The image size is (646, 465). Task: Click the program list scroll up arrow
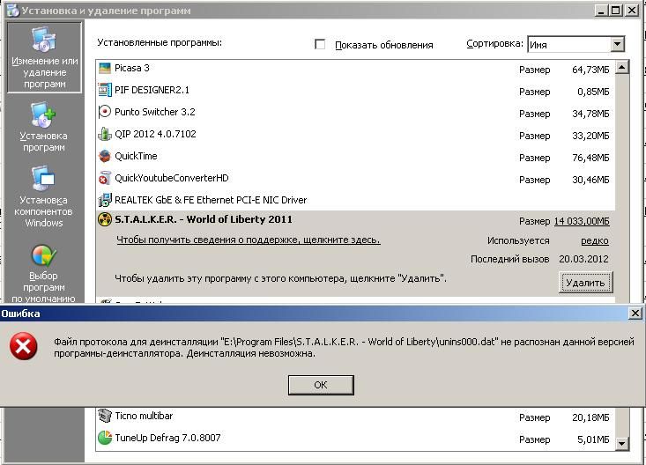coord(622,67)
